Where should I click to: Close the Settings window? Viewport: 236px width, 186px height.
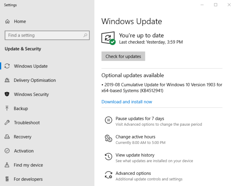pos(229,5)
